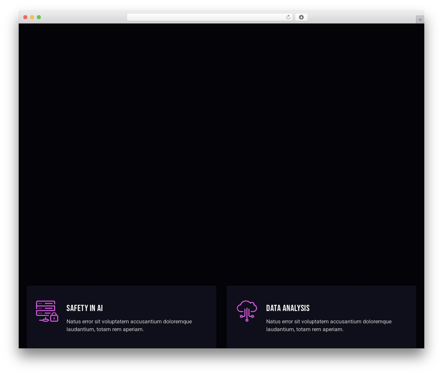Open the browser downloads button
This screenshot has height=375, width=443.
coord(301,17)
